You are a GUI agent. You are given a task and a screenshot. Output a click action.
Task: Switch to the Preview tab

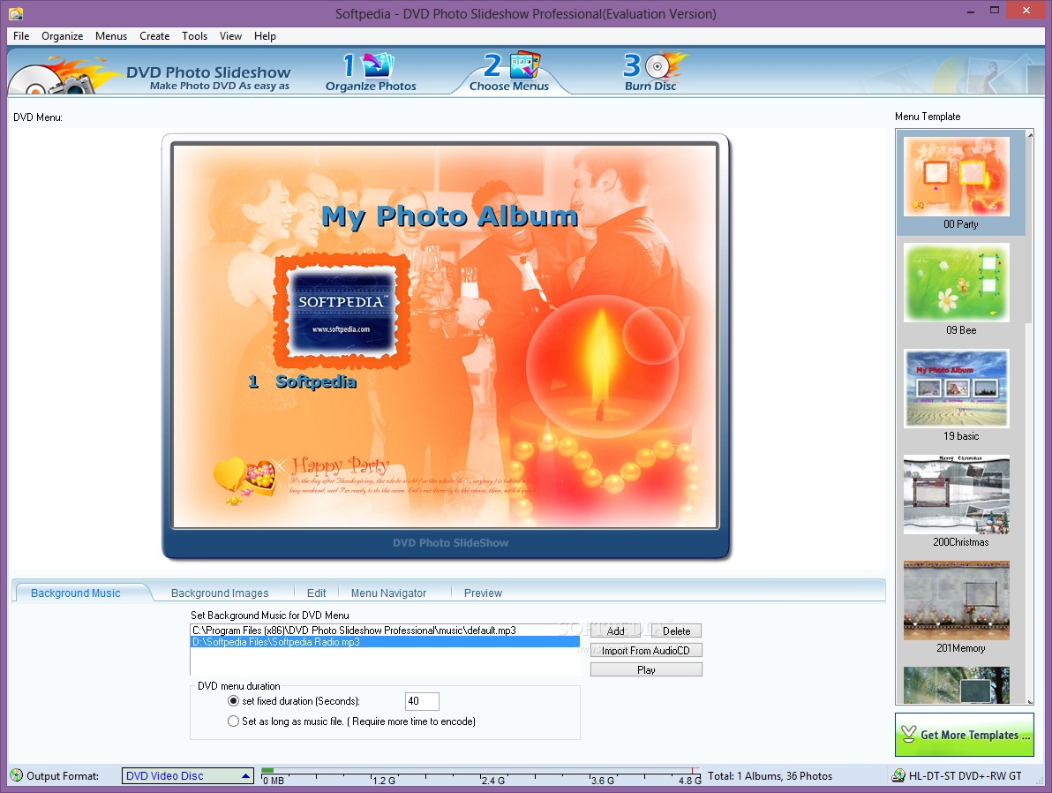tap(483, 593)
